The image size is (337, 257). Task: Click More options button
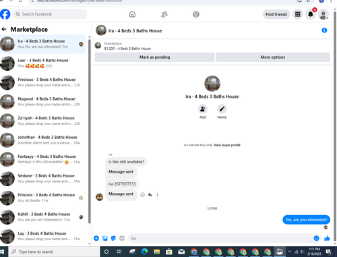pyautogui.click(x=273, y=57)
